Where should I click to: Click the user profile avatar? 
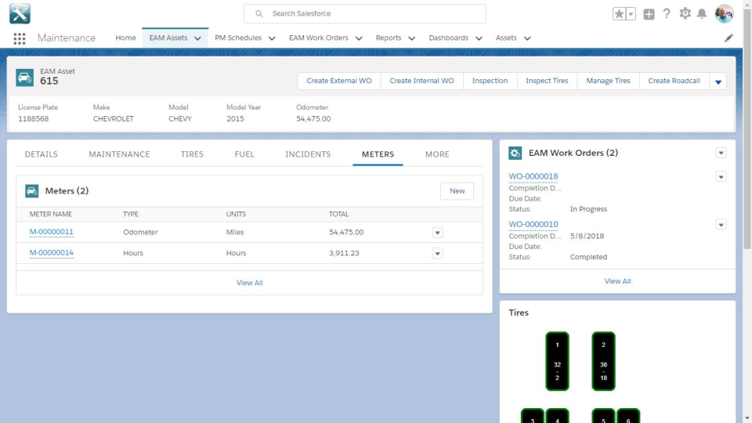(x=724, y=13)
